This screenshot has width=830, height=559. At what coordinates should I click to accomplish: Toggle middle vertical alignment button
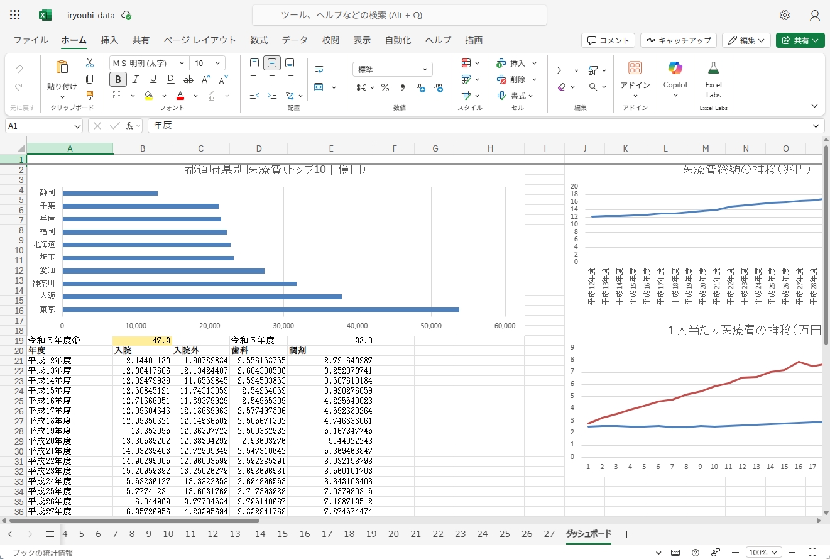(x=272, y=63)
